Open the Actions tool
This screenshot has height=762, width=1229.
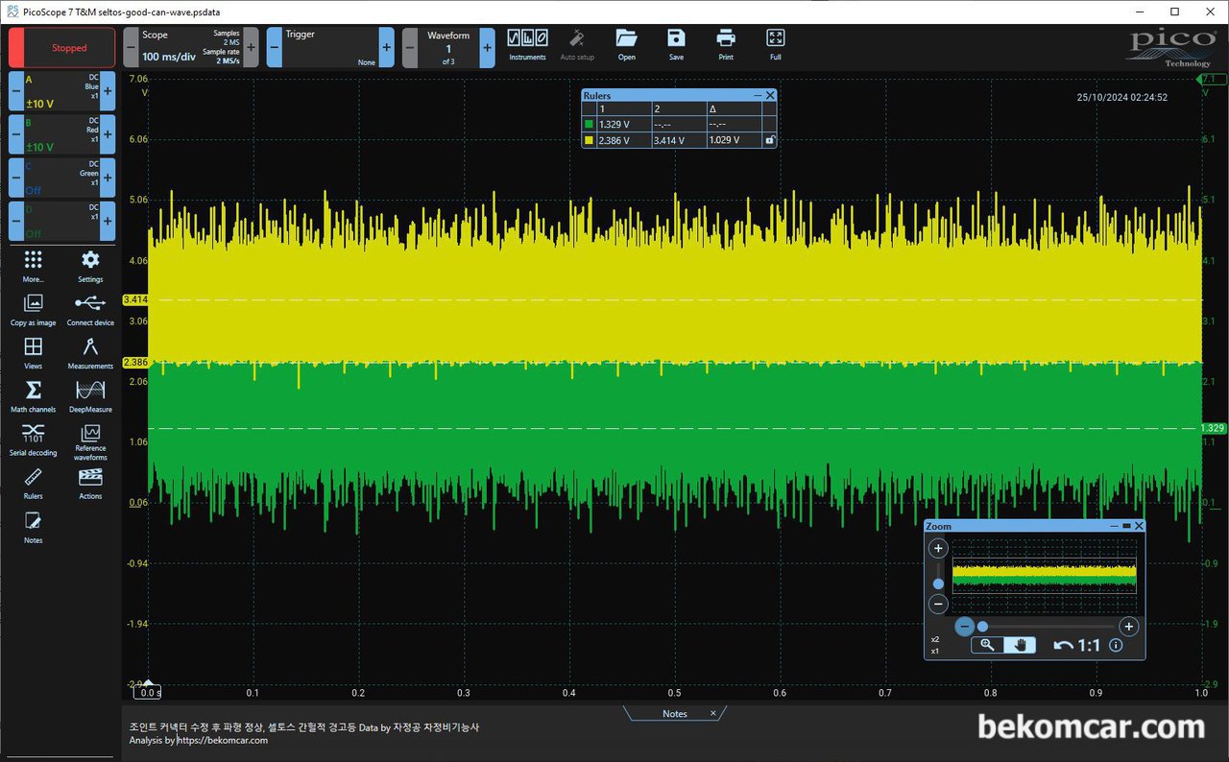point(90,484)
